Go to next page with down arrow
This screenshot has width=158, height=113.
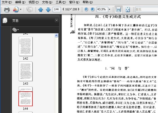(48, 10)
